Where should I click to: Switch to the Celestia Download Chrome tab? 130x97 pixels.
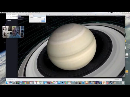14,15
